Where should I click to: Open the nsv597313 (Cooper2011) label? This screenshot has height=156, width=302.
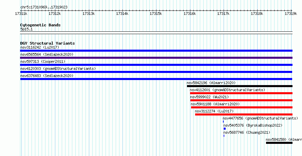(x=43, y=61)
